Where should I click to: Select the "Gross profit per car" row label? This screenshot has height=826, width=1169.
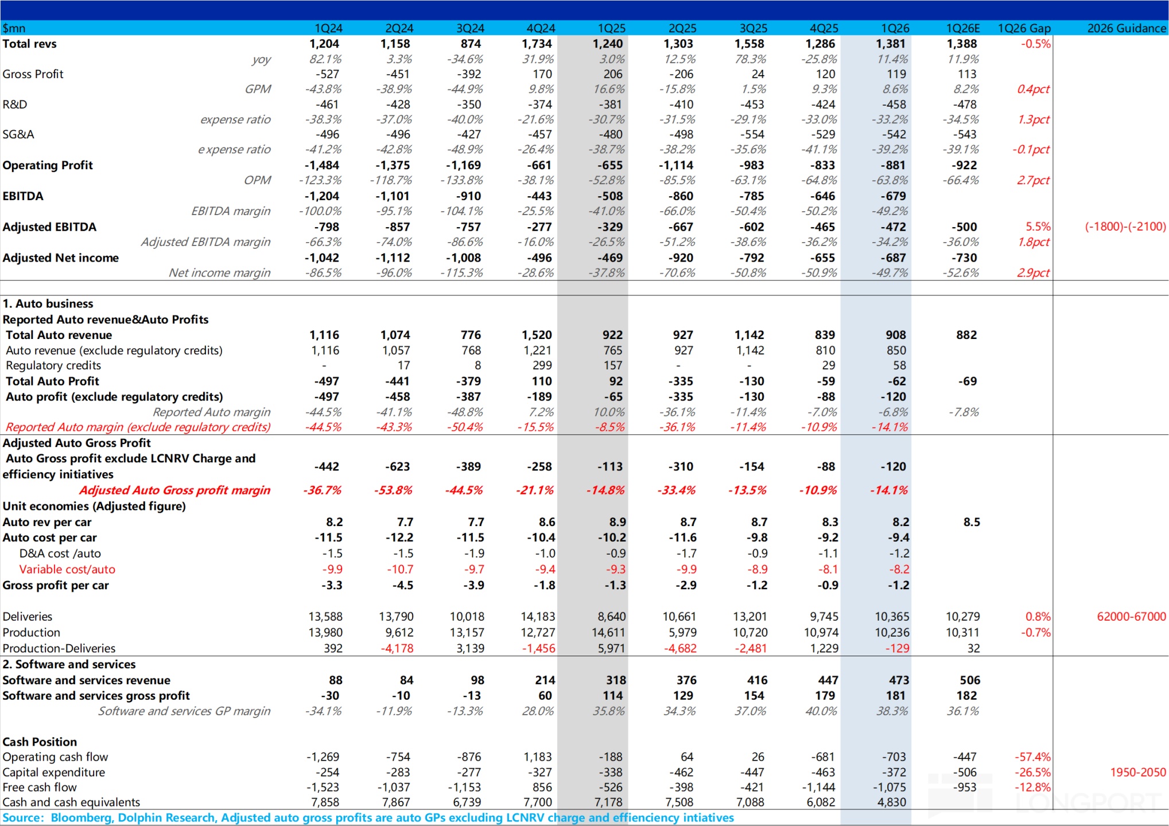[56, 585]
